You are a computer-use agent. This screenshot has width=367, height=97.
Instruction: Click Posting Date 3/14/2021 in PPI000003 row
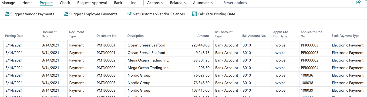click(14, 45)
